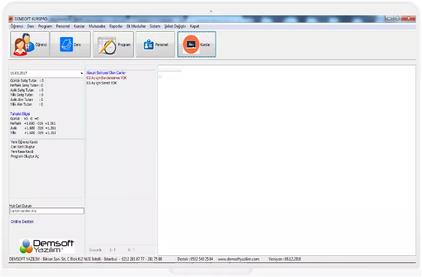
Task: Expand the date dropdown showing 15.03.2017
Action: point(82,73)
